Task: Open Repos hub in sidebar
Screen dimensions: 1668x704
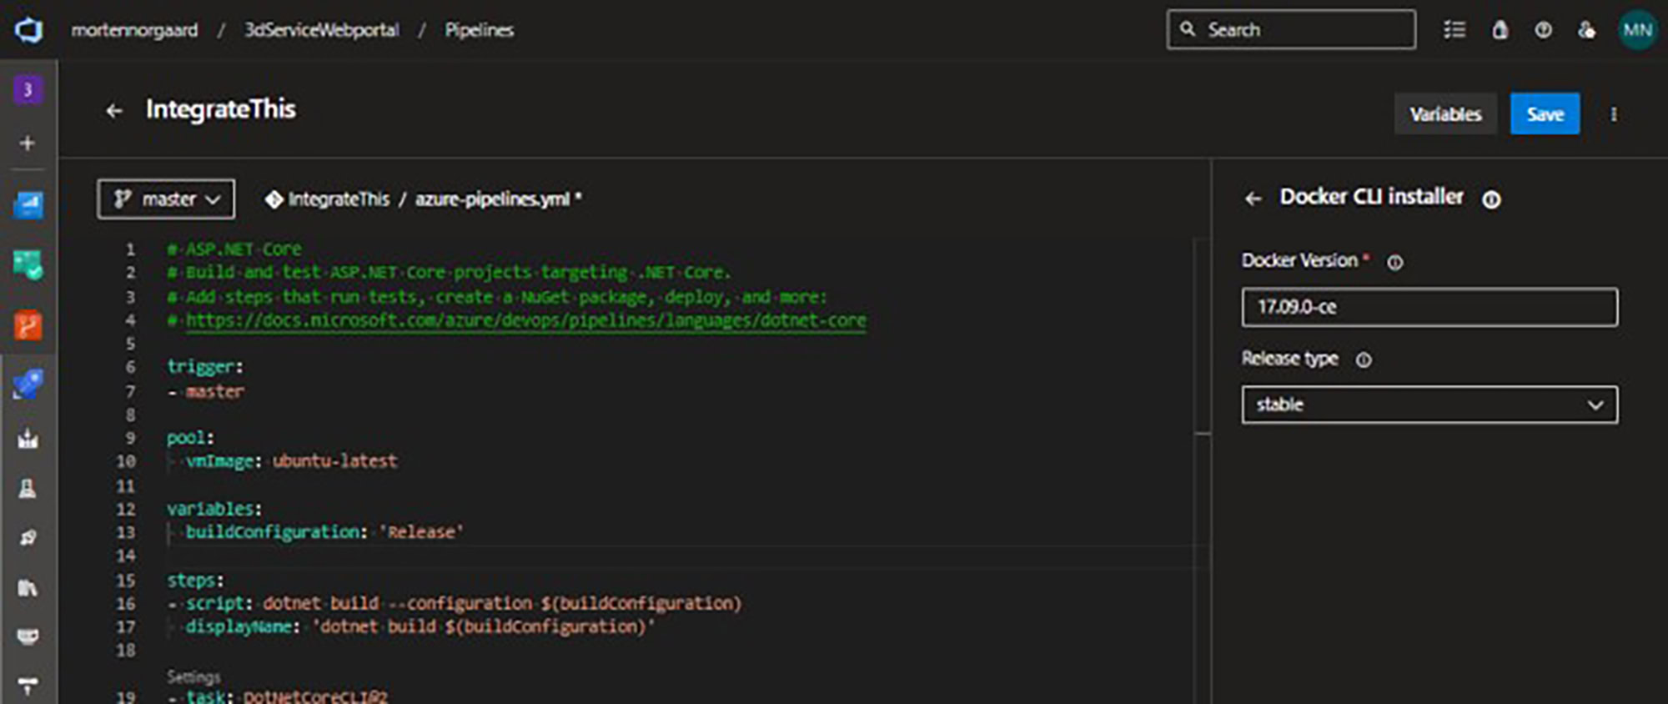Action: point(28,325)
